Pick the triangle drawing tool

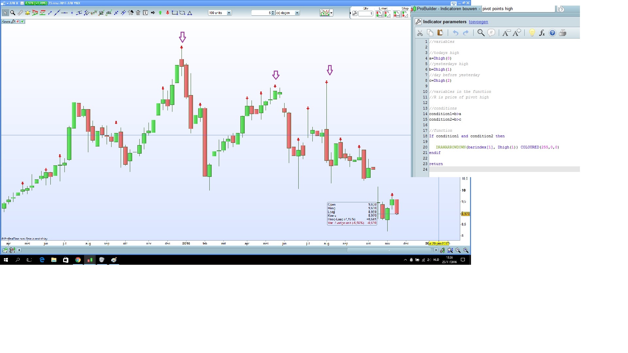[x=190, y=13]
